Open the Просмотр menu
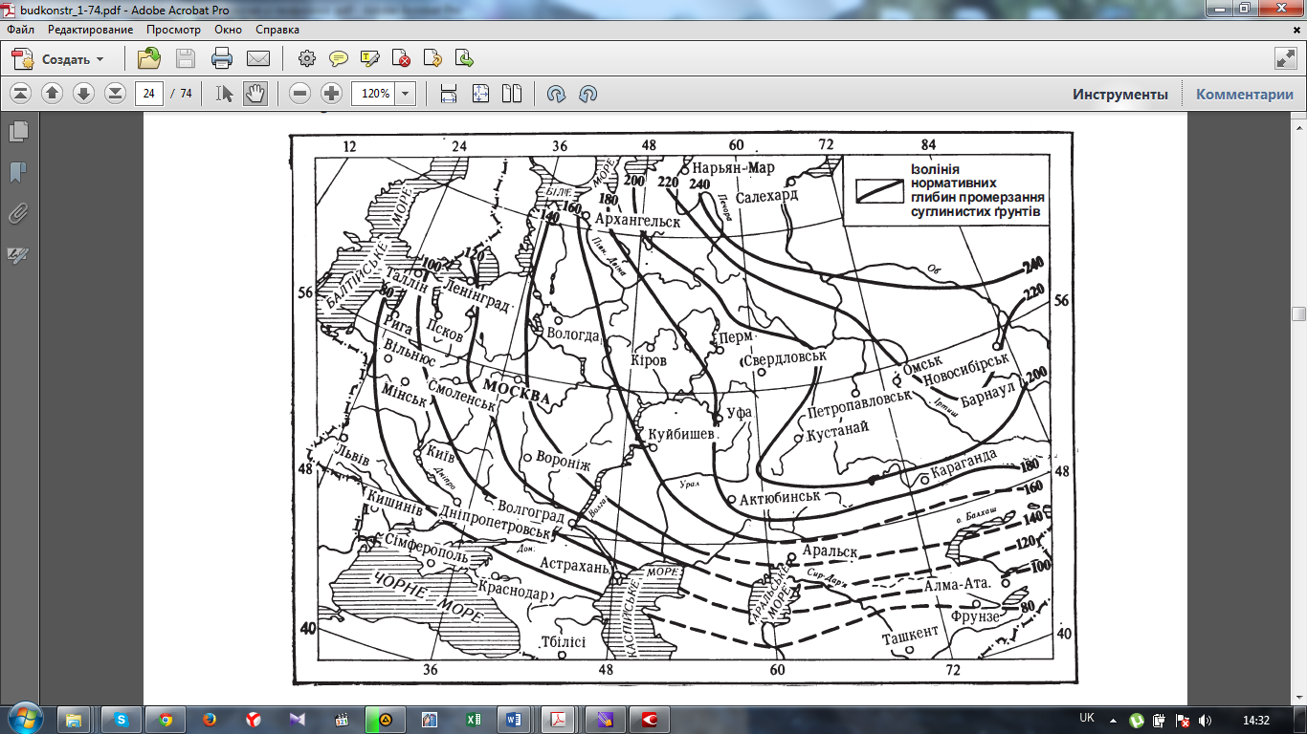 click(173, 30)
